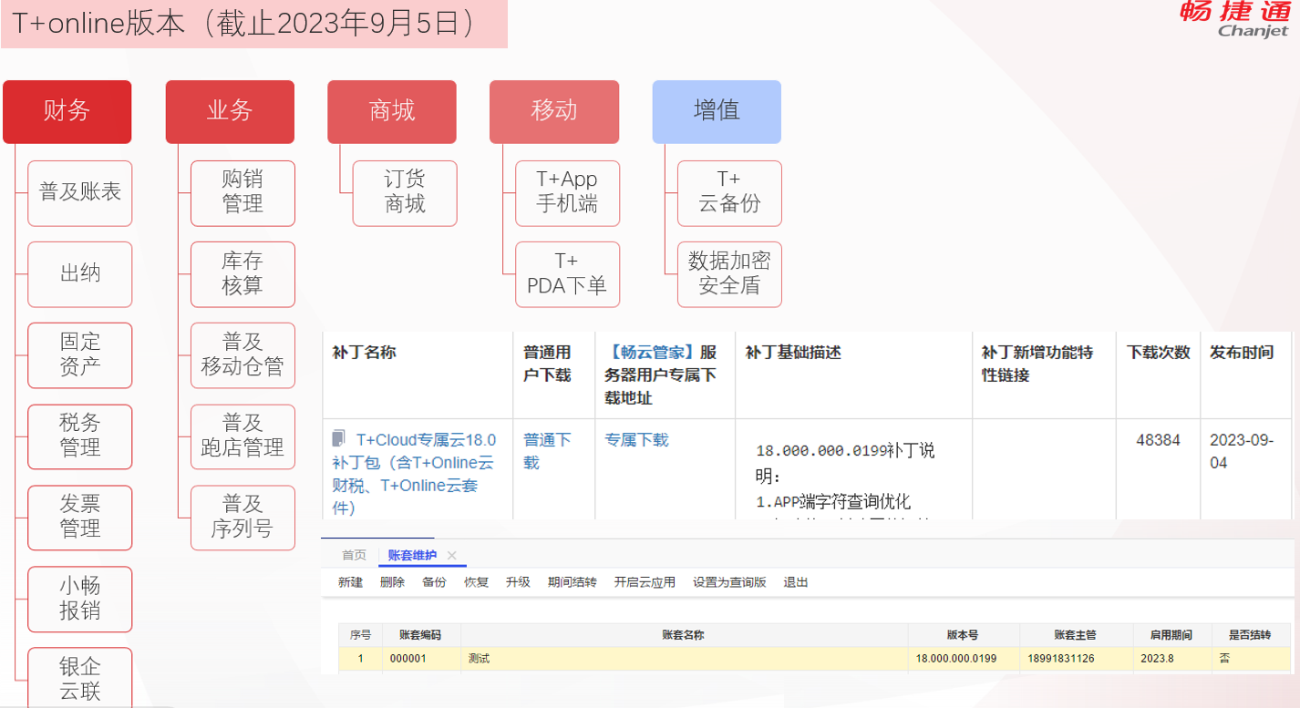Image resolution: width=1300 pixels, height=708 pixels.
Task: Click 设置为查询版 in the toolbar
Action: click(x=729, y=582)
